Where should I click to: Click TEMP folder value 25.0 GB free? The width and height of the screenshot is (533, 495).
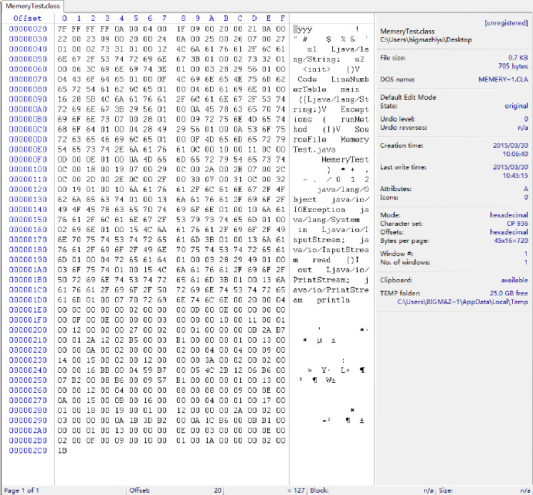click(x=509, y=293)
